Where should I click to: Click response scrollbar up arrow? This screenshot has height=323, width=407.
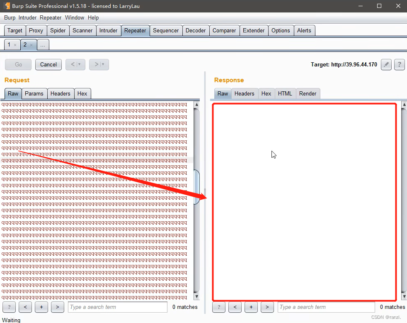[x=404, y=105]
